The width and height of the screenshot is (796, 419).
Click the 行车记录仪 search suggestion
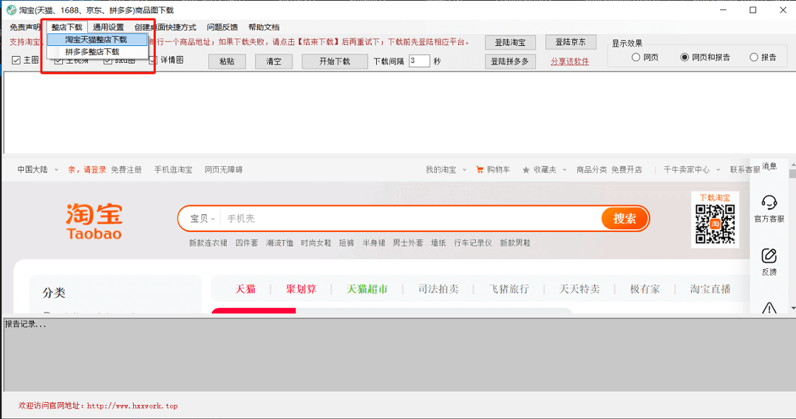point(473,243)
